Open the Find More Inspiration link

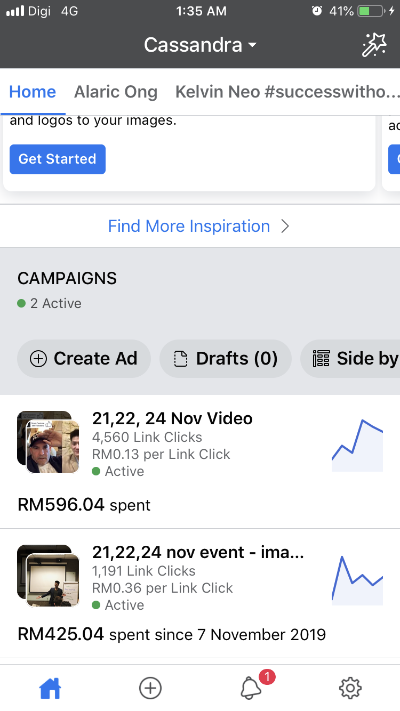pos(189,227)
